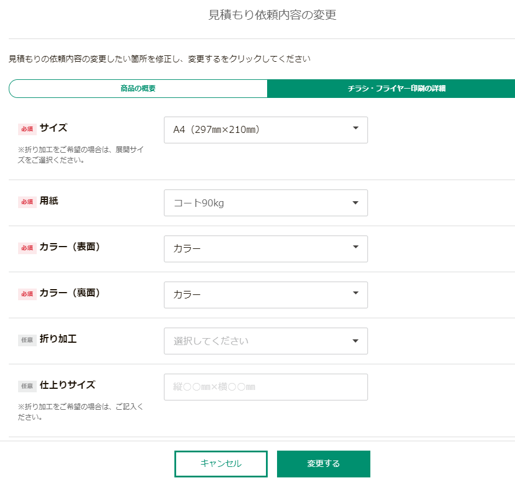515x485 pixels.
Task: Expand the 選択してください fold option list
Action: pos(257,341)
